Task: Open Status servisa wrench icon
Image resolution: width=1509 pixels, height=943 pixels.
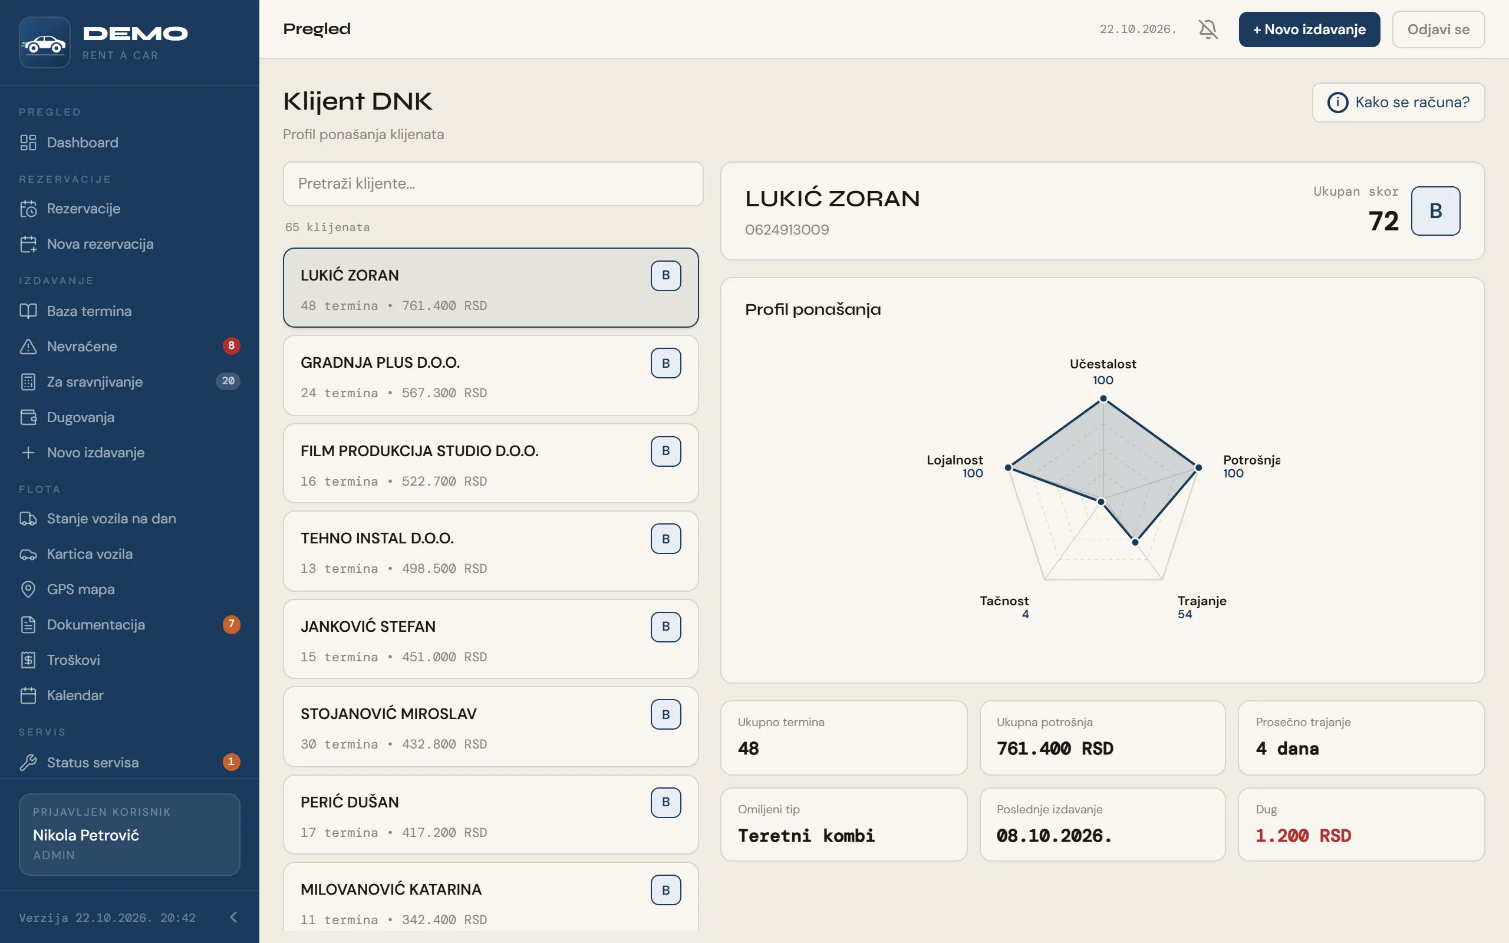Action: [x=28, y=763]
